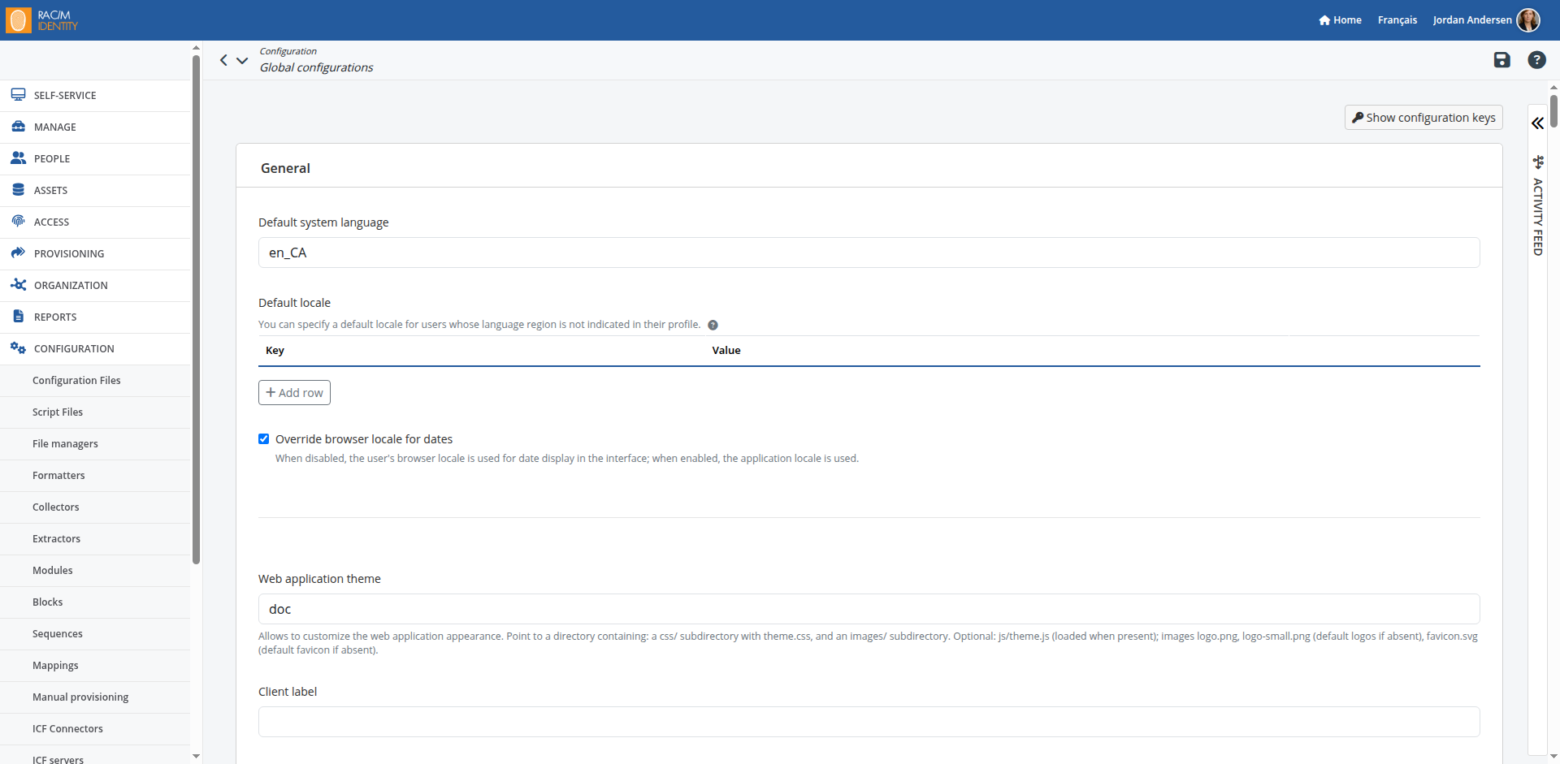
Task: Open the help question mark icon
Action: pyautogui.click(x=1536, y=60)
